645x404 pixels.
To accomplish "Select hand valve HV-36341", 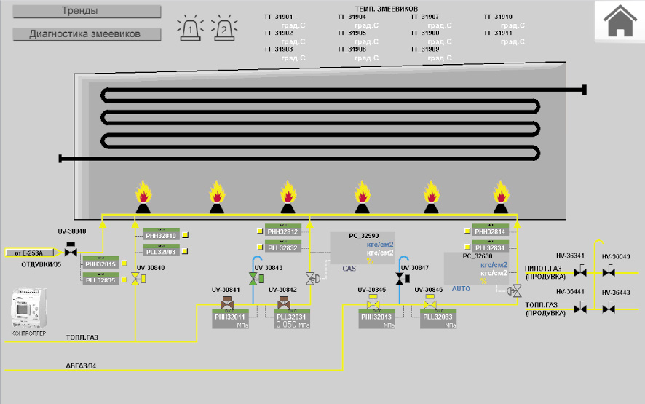I will [x=580, y=271].
